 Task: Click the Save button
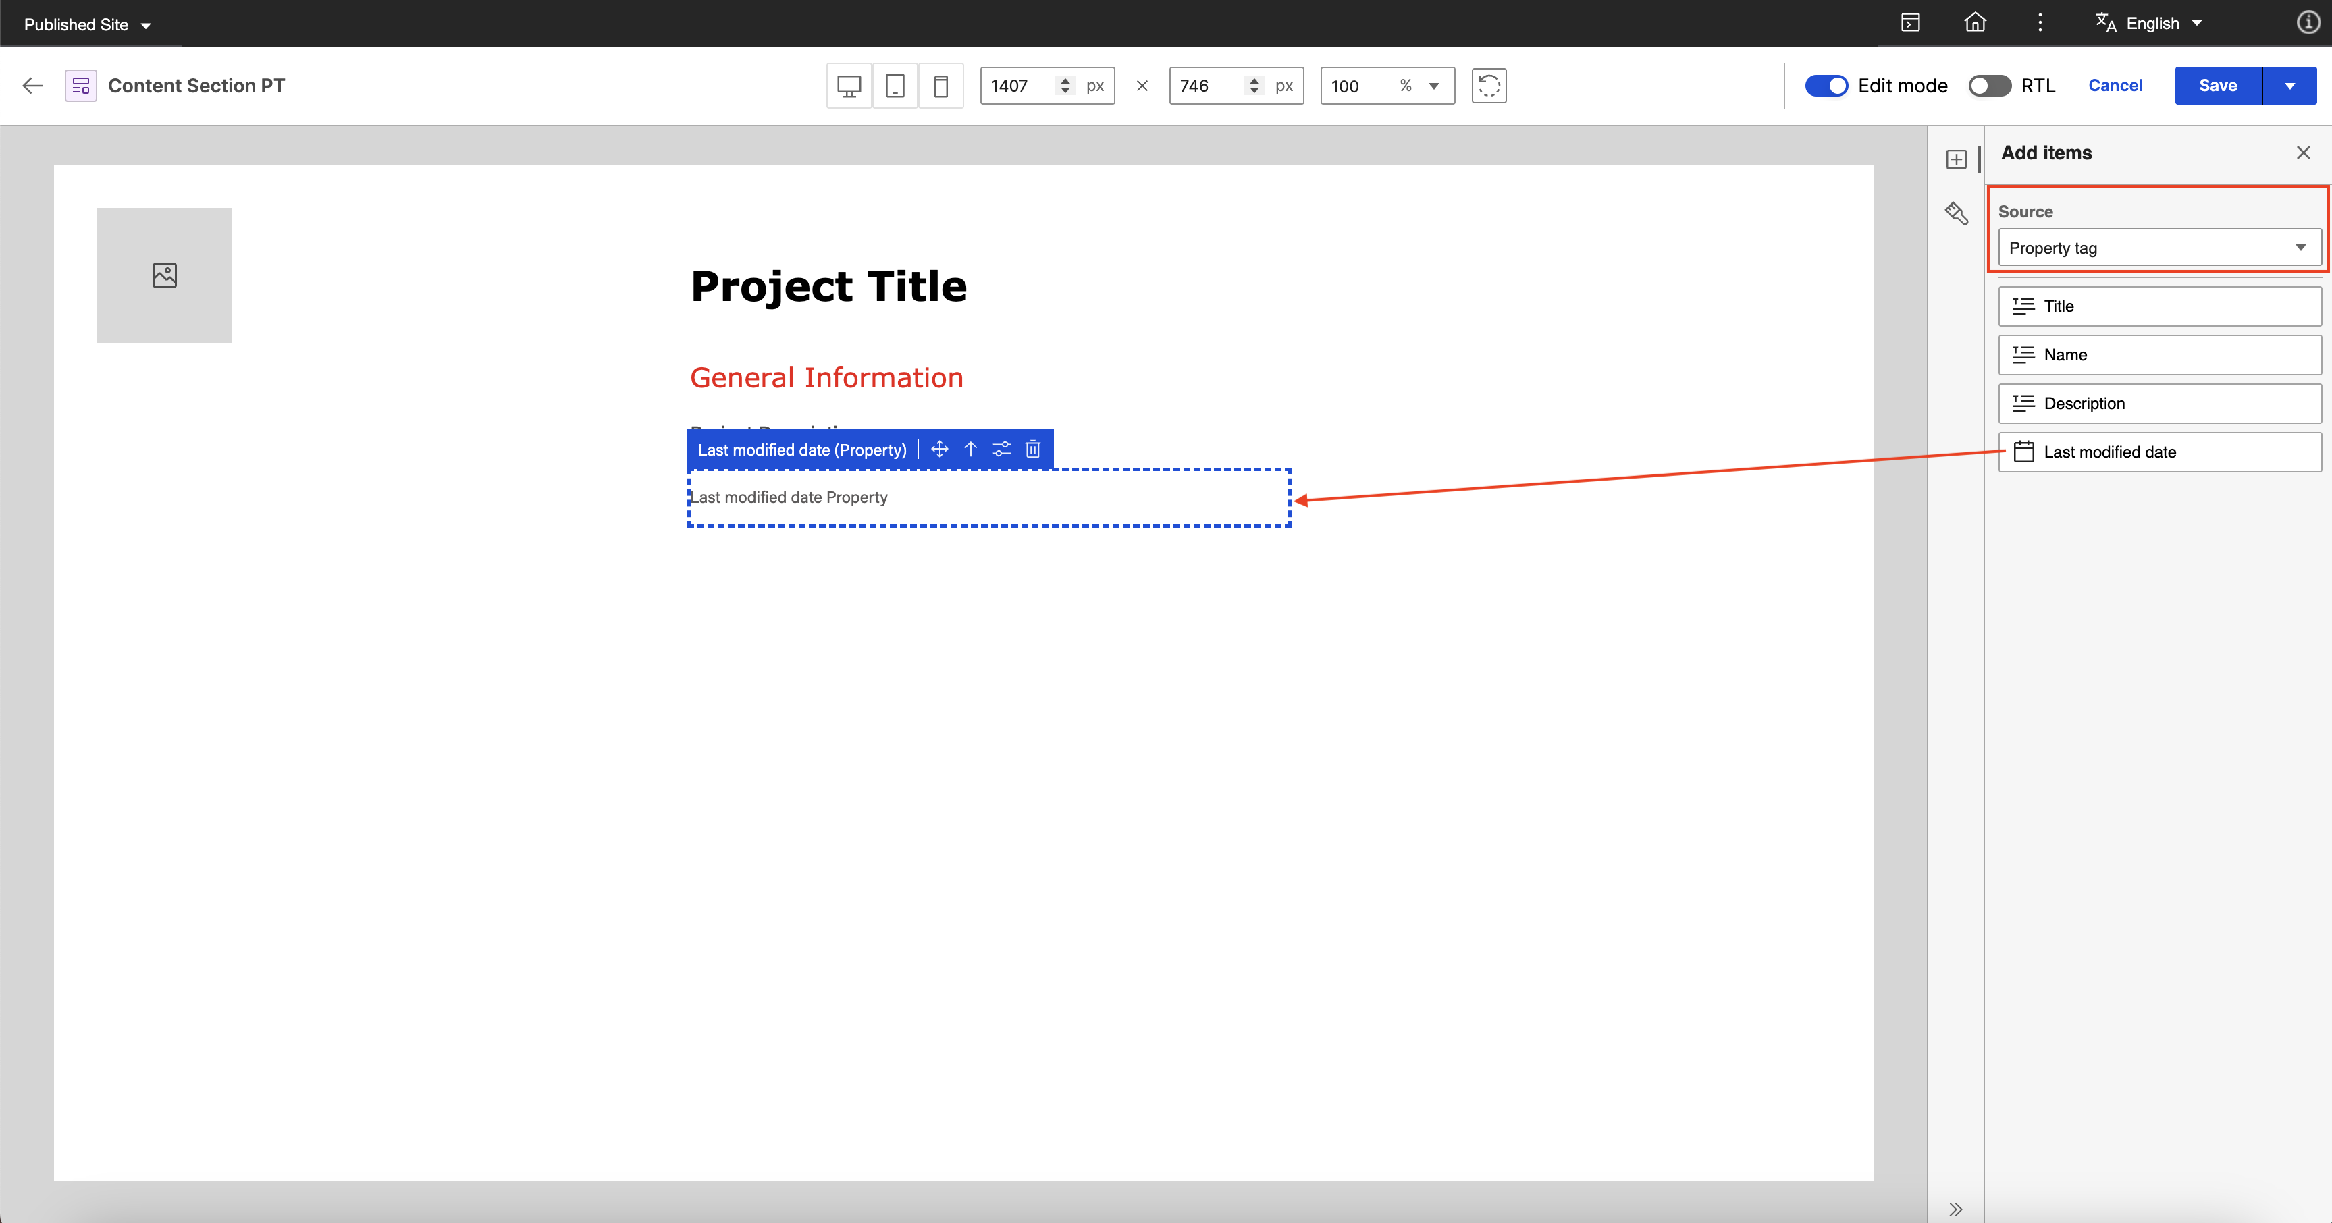(x=2217, y=86)
